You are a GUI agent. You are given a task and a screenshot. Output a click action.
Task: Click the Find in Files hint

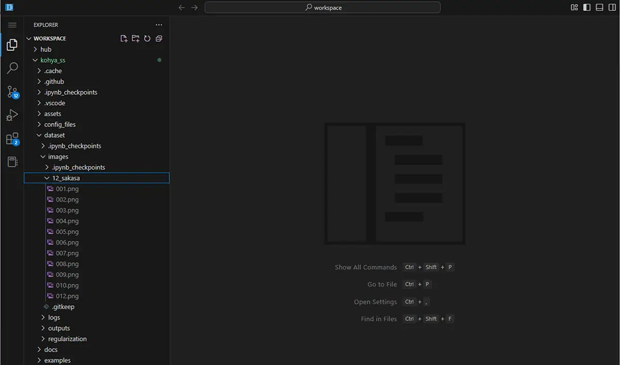click(x=379, y=319)
